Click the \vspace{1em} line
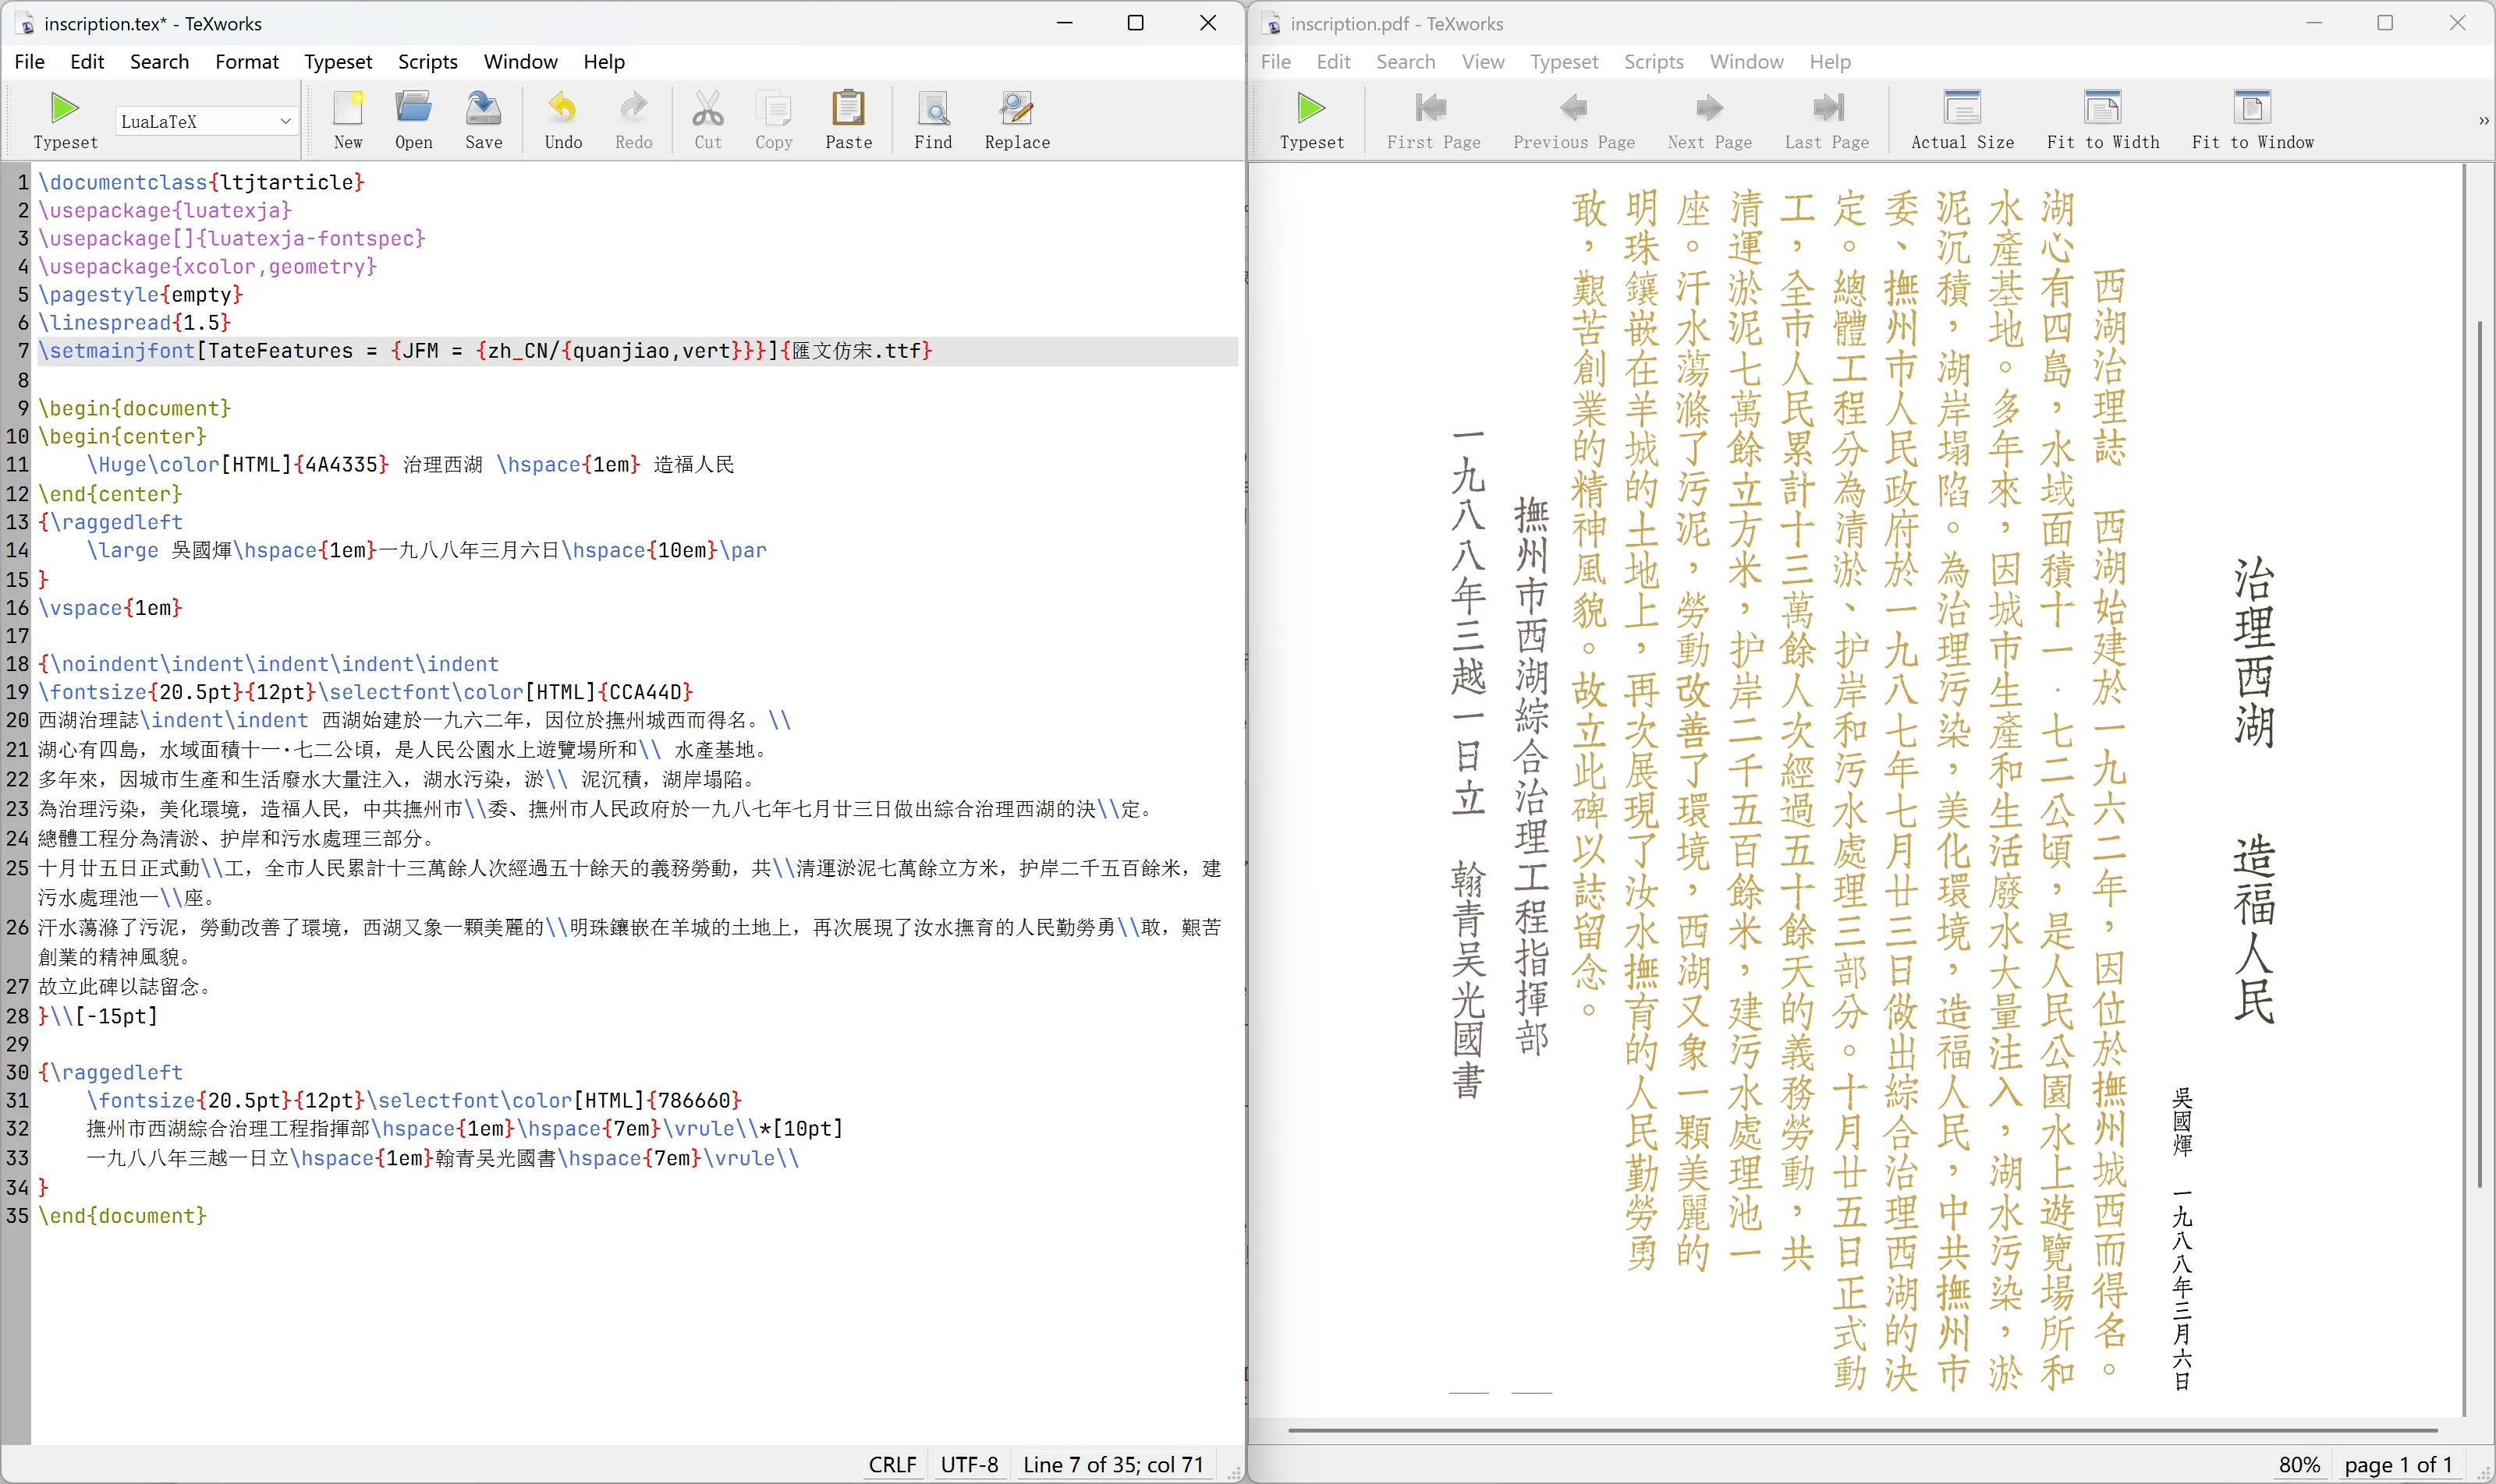2496x1484 pixels. point(110,608)
